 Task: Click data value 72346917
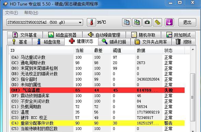pyautogui.click(x=145, y=118)
